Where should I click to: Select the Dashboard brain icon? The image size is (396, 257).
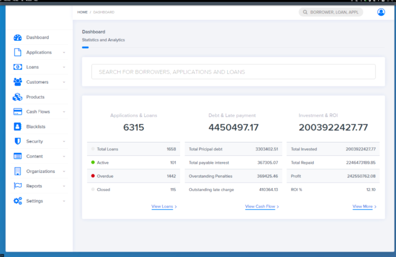17,37
